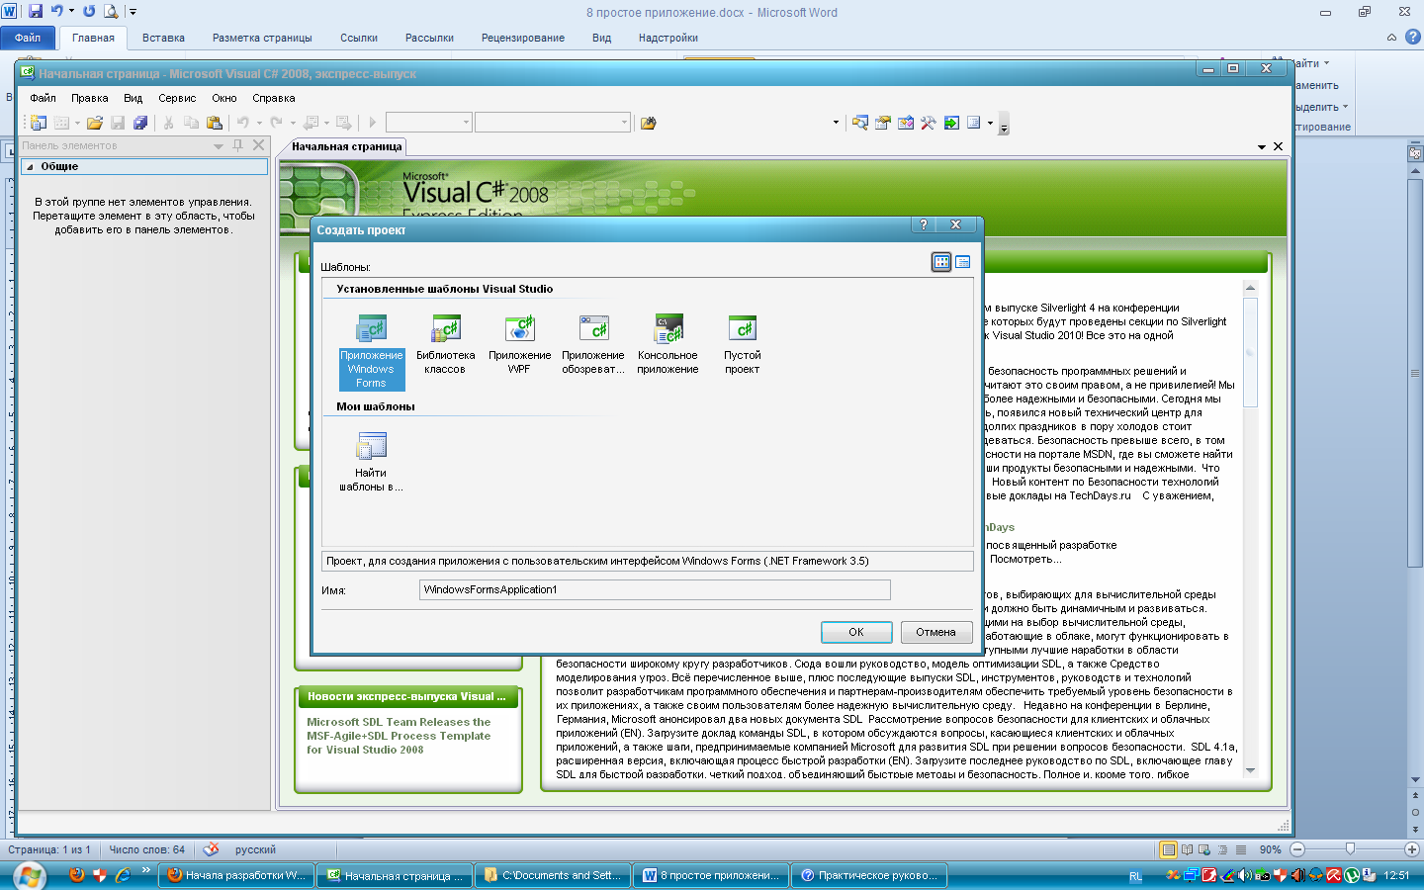This screenshot has width=1424, height=890.
Task: Select the Windows Forms application template
Action: click(x=371, y=352)
